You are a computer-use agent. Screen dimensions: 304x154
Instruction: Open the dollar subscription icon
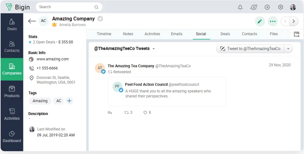[254, 7]
